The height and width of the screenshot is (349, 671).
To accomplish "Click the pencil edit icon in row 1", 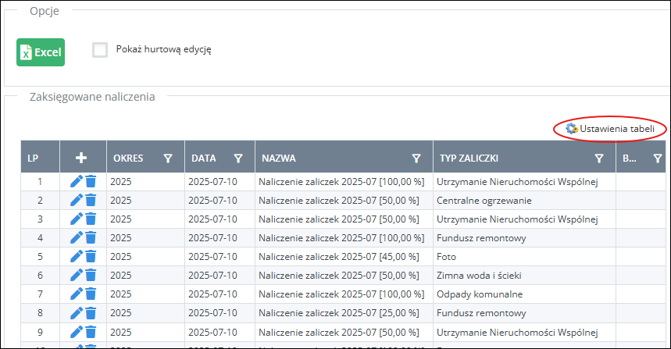I will pos(76,182).
